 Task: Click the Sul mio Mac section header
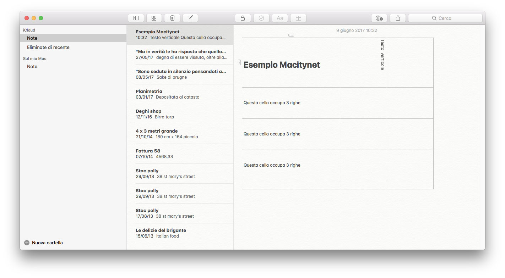35,59
